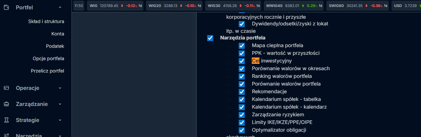Image resolution: width=421 pixels, height=137 pixels.
Task: Go to Opcje portfela menu item
Action: coord(48,58)
